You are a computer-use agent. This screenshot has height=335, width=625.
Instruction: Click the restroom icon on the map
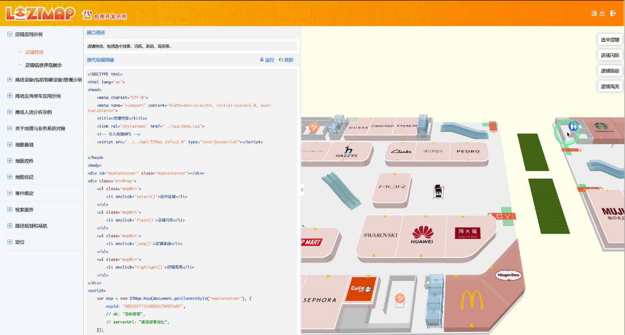[573, 127]
